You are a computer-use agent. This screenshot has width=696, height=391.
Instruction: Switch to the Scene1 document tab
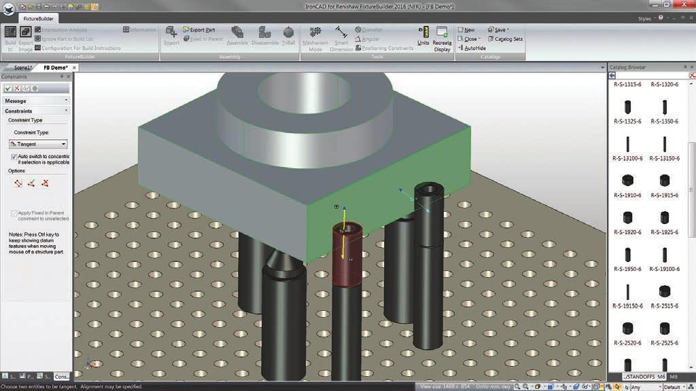[22, 68]
